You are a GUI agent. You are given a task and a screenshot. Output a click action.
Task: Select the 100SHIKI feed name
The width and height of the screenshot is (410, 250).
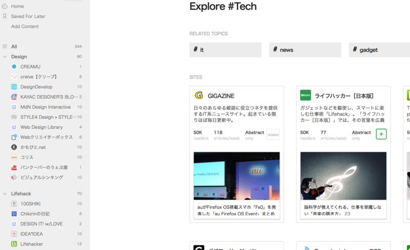pyautogui.click(x=30, y=203)
